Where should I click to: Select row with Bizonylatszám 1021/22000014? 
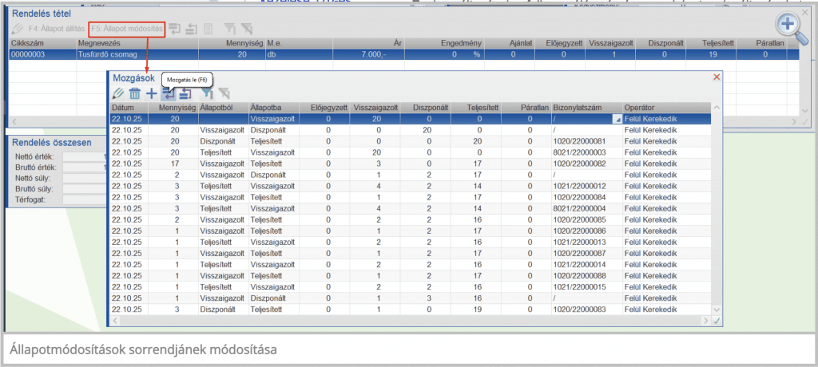(411, 263)
